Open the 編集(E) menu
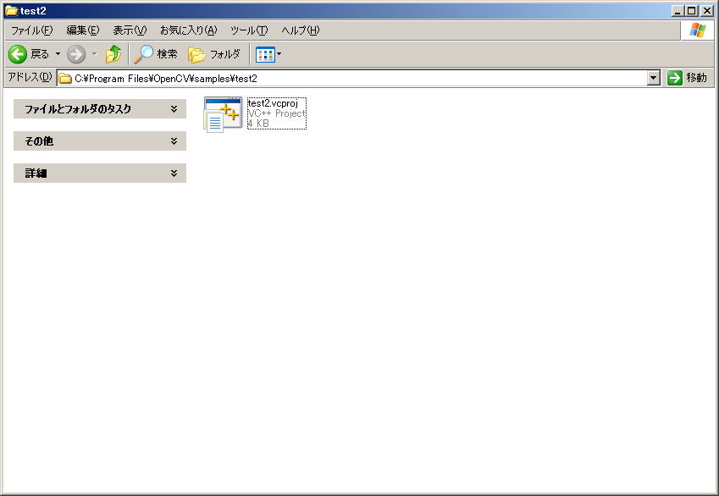Screen dimensions: 719x496 82,30
